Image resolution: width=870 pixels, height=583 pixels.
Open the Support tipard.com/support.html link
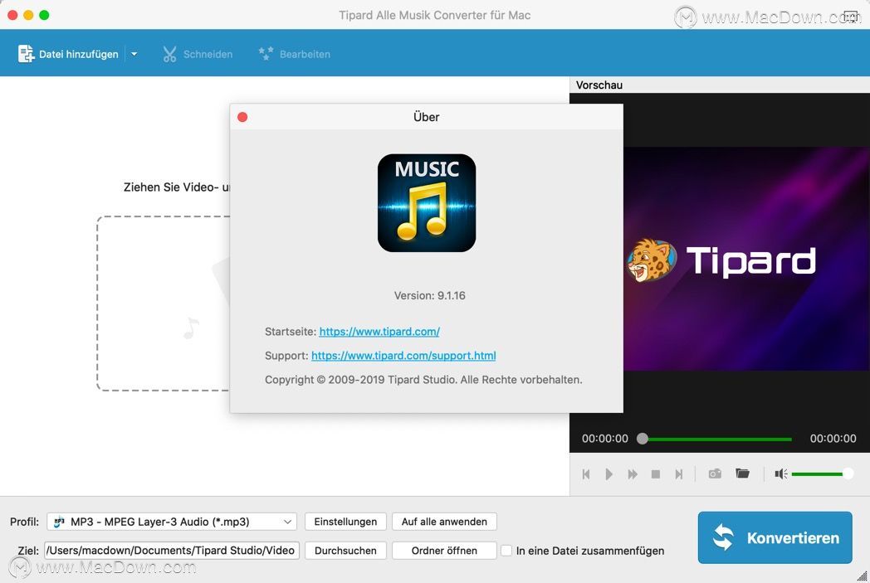click(x=403, y=355)
